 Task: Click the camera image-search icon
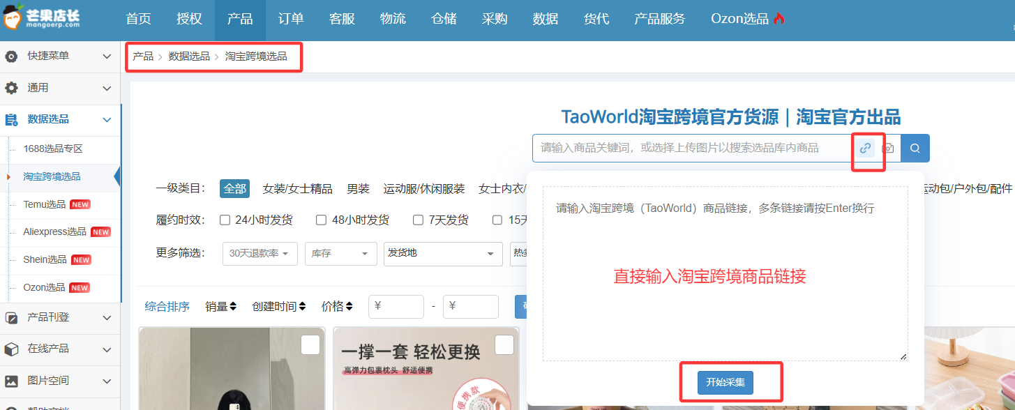(888, 148)
